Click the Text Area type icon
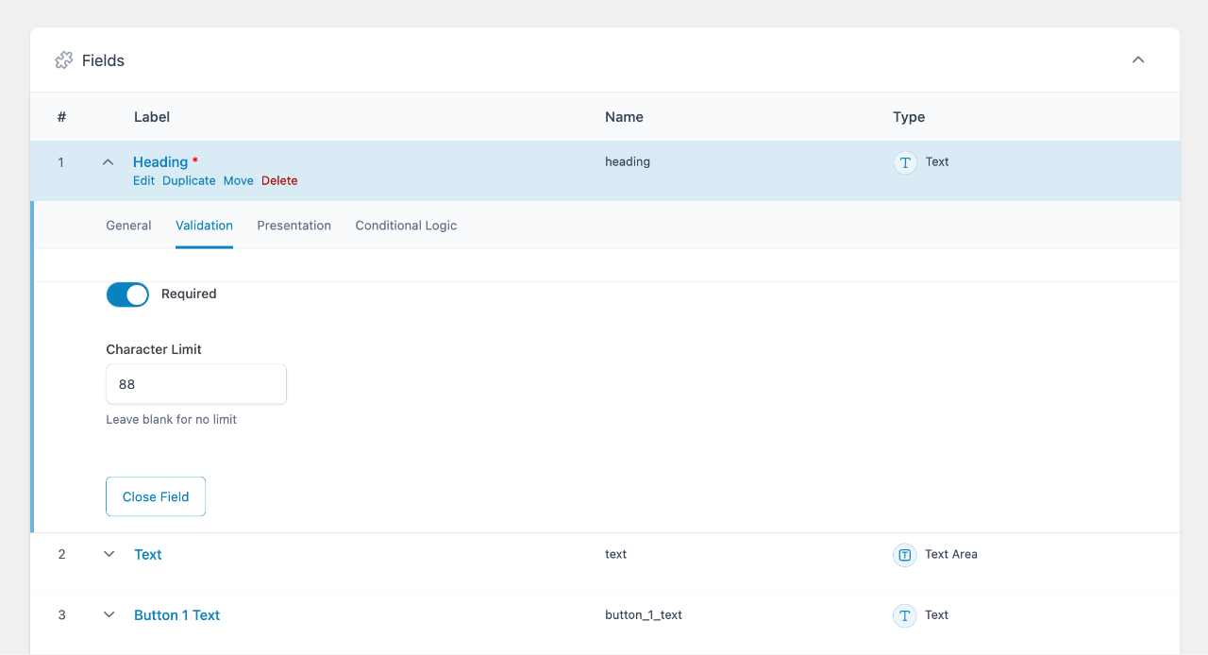Screen dimensions: 1208x655 pos(904,555)
